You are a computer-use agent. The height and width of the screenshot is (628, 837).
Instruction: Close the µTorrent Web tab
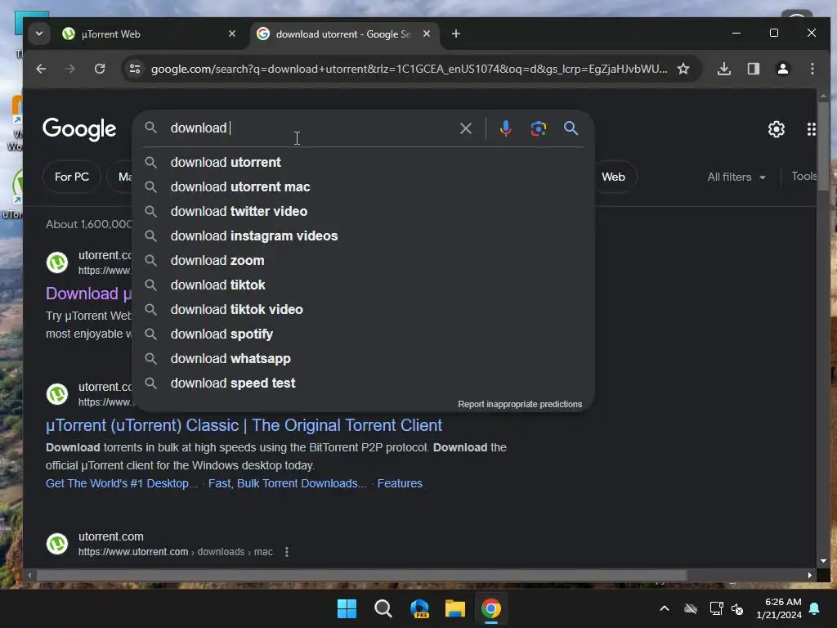(x=231, y=34)
